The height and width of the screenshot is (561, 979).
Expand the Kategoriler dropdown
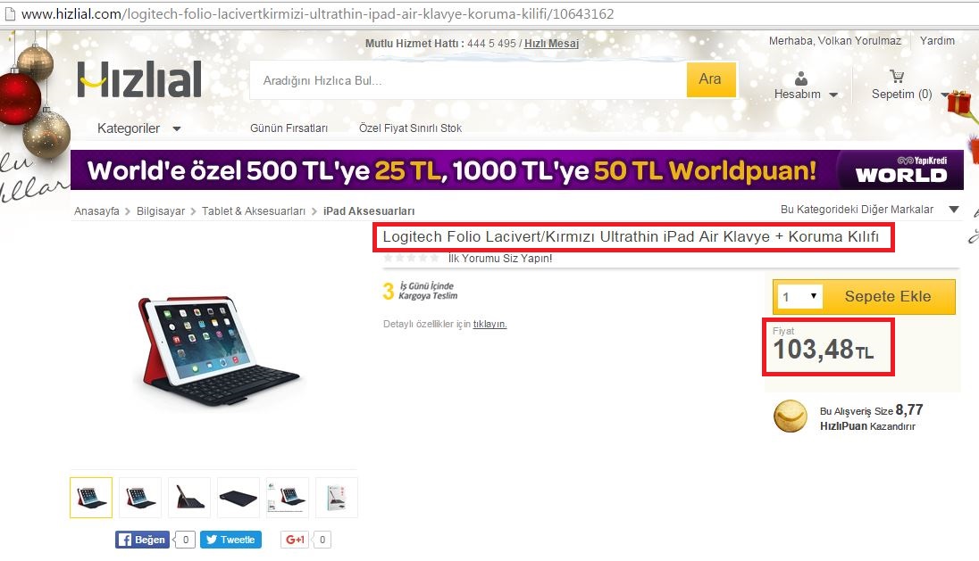(x=138, y=128)
